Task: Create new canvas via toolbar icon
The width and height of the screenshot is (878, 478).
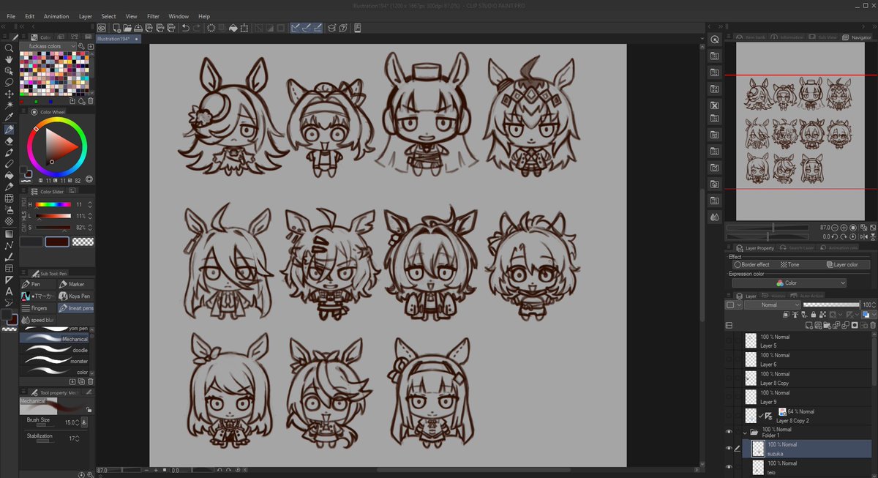Action: 117,28
